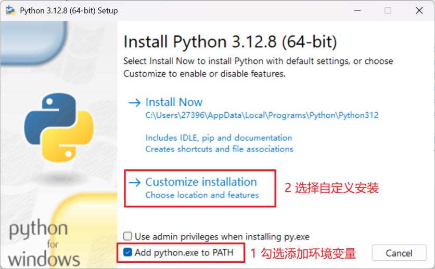435x269 pixels.
Task: Click the Install Now arrow icon
Action: (135, 103)
